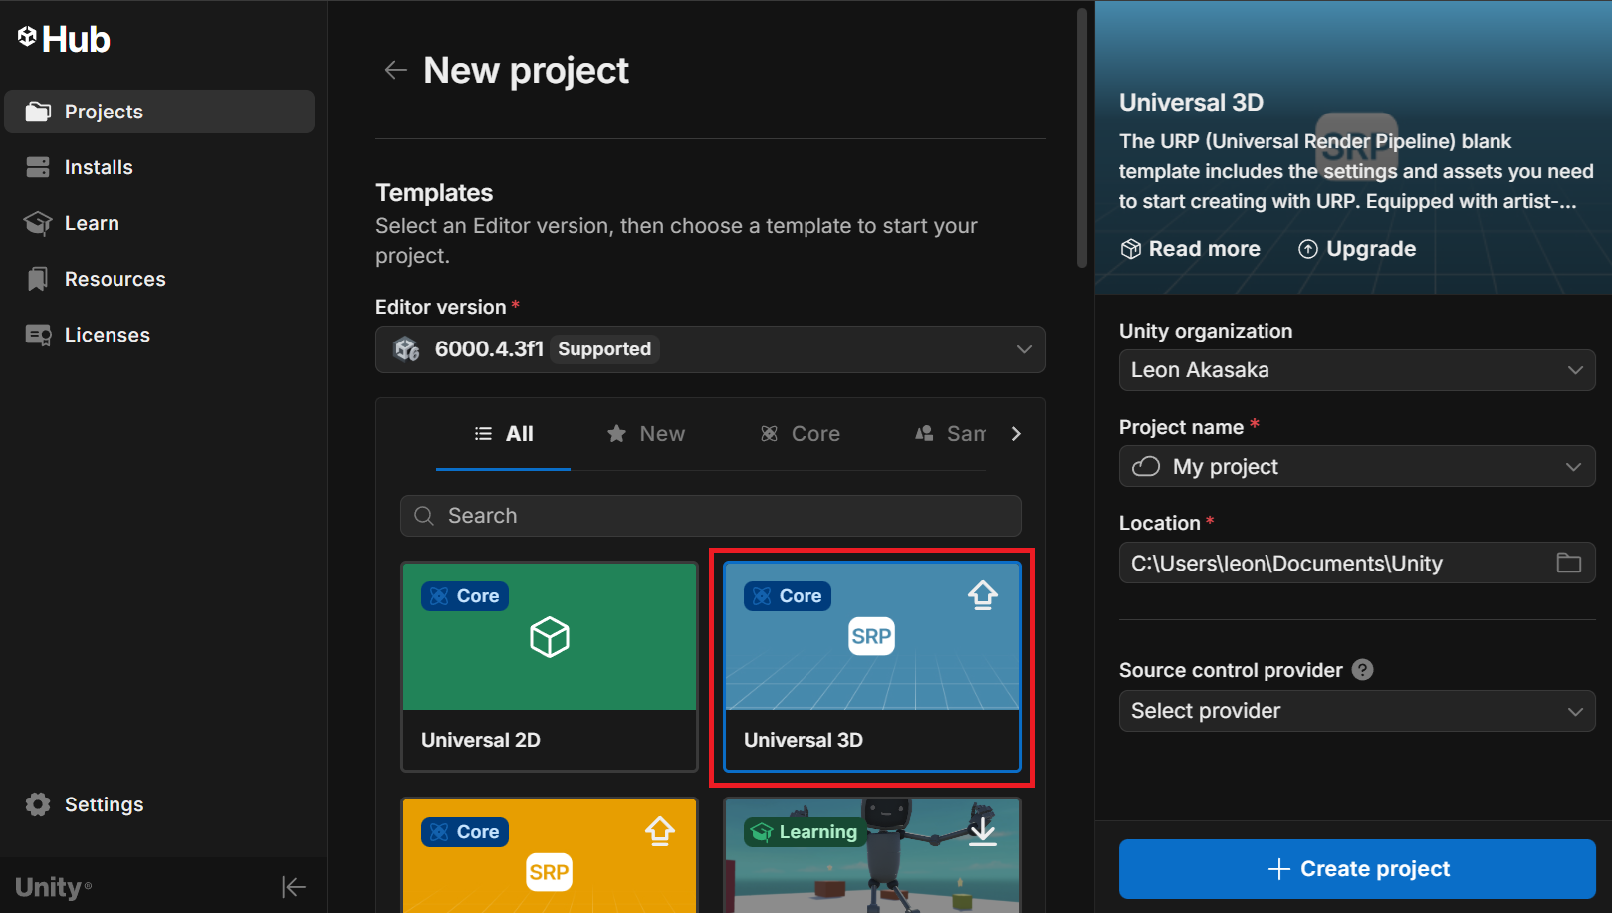Open Settings from the gear icon

38,804
